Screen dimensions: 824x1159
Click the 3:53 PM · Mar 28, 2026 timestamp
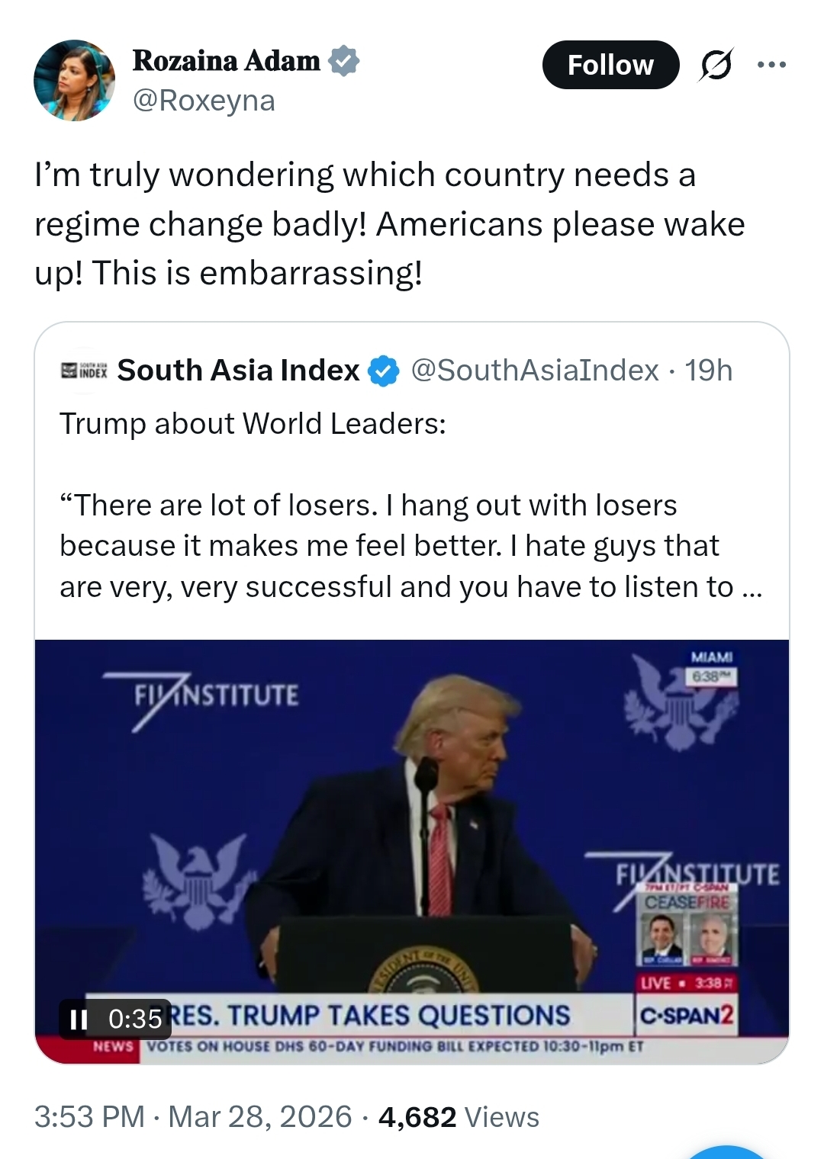[x=193, y=1117]
